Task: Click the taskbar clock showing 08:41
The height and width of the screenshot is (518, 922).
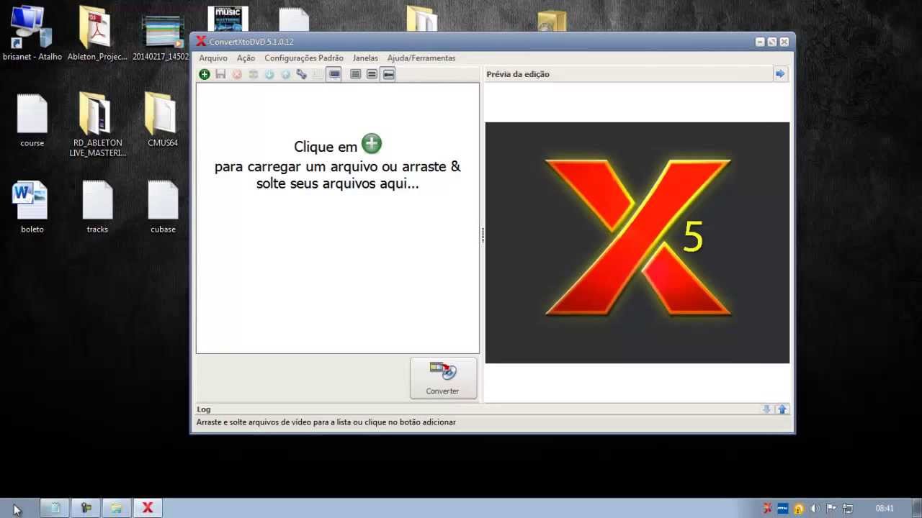Action: tap(885, 508)
